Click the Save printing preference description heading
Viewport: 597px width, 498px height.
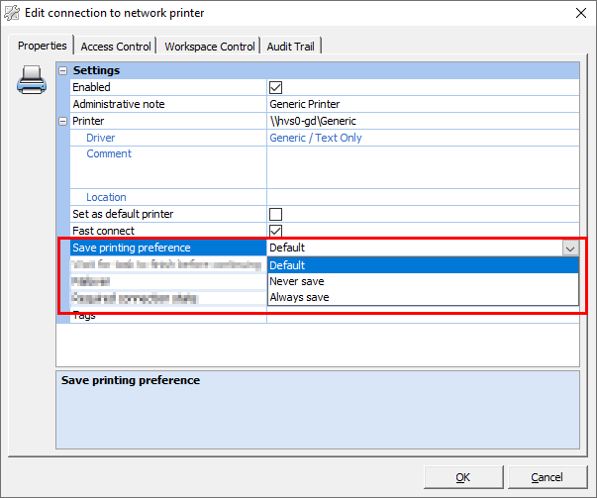click(x=131, y=380)
